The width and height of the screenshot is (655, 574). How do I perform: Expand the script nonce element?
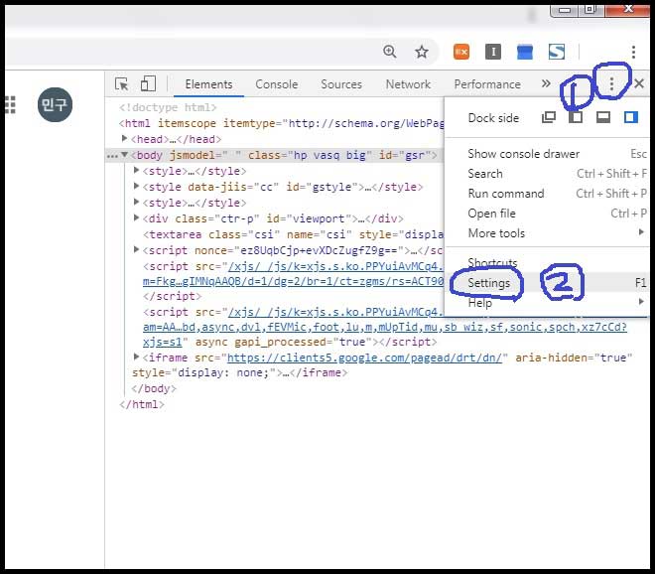click(x=136, y=249)
